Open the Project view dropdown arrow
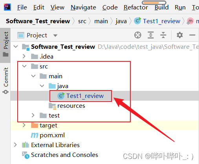The image size is (199, 164). (55, 35)
